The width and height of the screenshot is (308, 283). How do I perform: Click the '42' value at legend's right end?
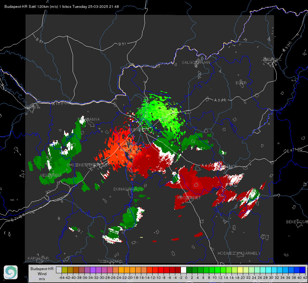pos(305,278)
